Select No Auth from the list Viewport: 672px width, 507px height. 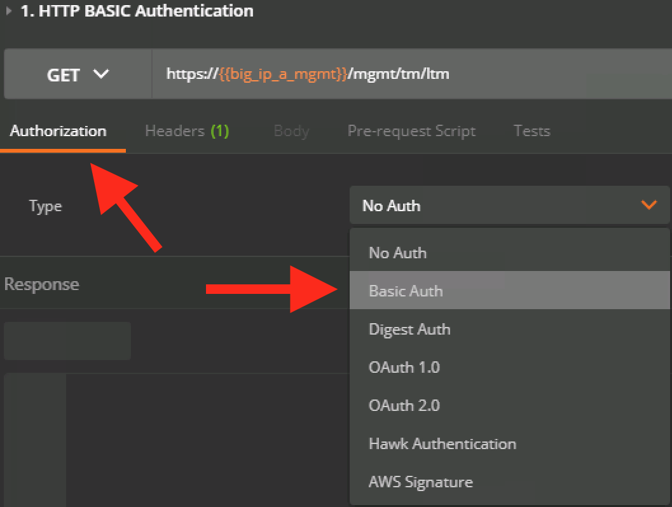click(x=510, y=253)
